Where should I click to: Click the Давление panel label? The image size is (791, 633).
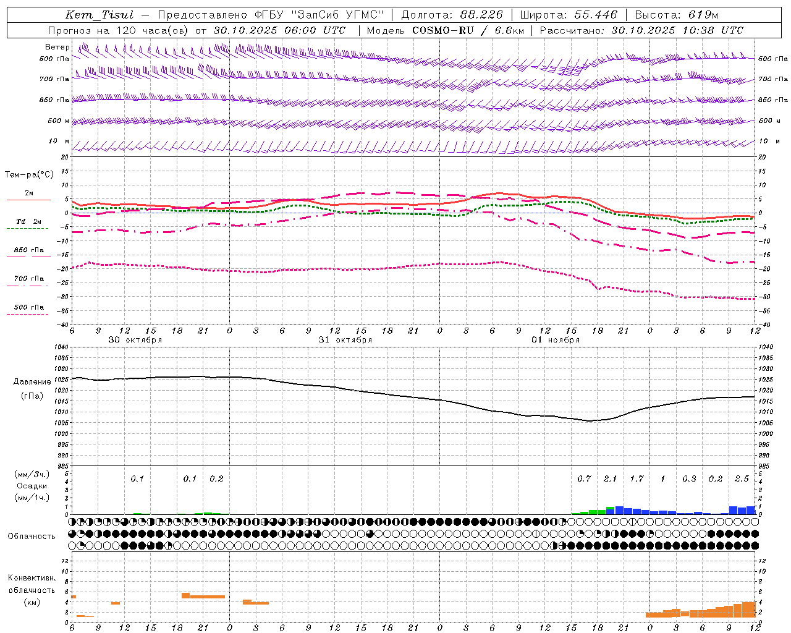click(31, 382)
